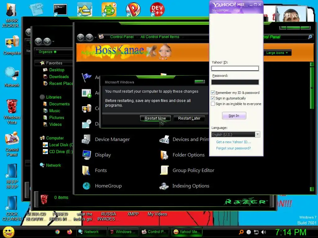
Task: Switch to Control Panel taskbar window
Action: tap(155, 232)
